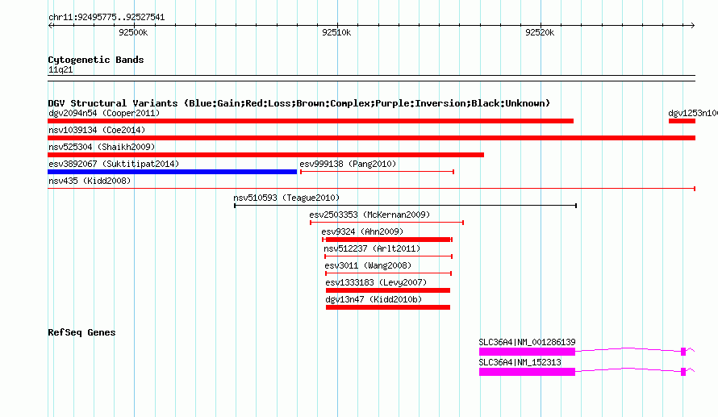718x417 pixels.
Task: Click the SLC36A4|NM_152313 label text
Action: click(x=520, y=362)
